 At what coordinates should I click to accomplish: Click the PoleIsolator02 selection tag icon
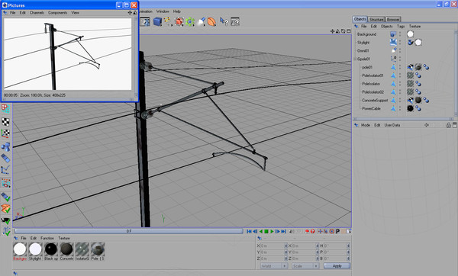pos(418,92)
